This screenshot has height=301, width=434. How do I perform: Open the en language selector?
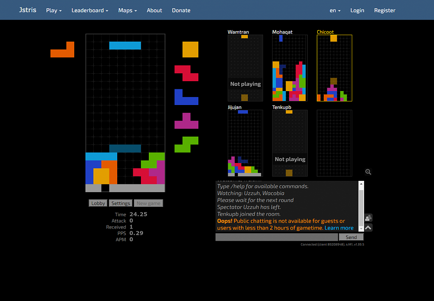pos(335,10)
